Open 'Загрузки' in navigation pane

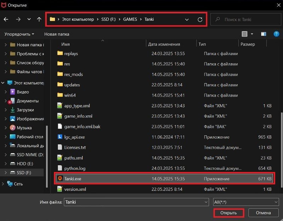[x=22, y=110]
